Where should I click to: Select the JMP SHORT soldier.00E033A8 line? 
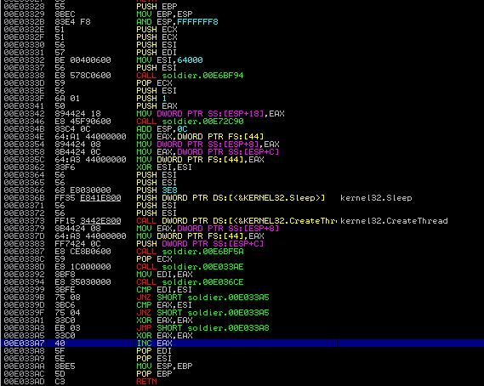[x=202, y=327]
